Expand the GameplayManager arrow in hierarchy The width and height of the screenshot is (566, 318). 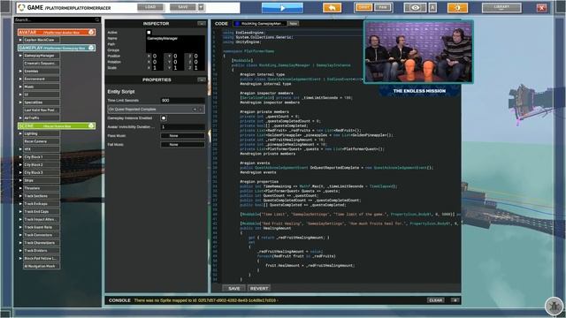pos(20,56)
